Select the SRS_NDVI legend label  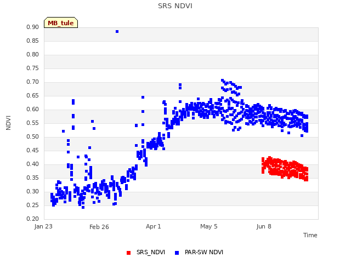tap(151, 252)
